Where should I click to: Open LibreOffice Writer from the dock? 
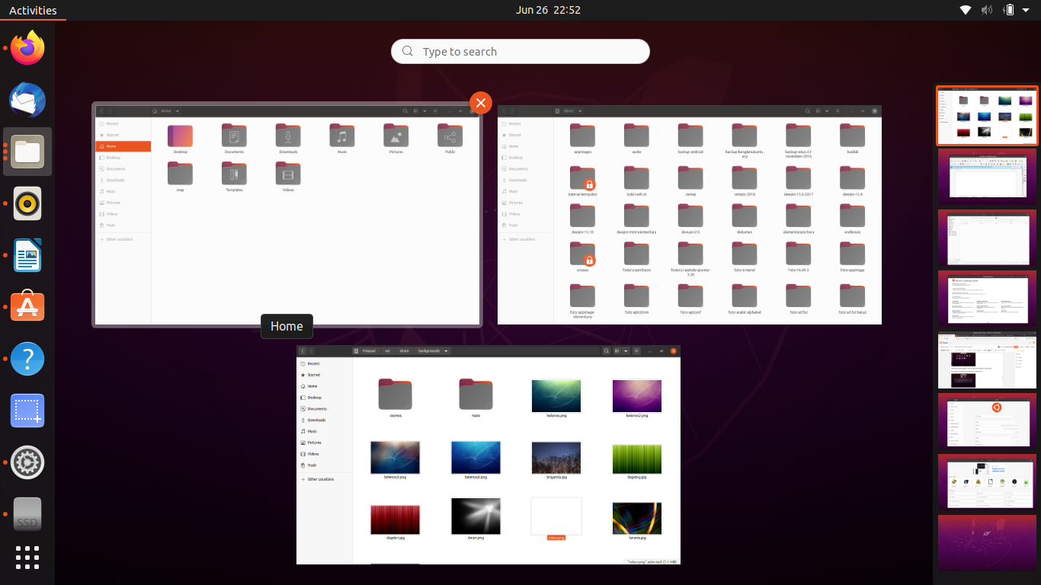[27, 255]
